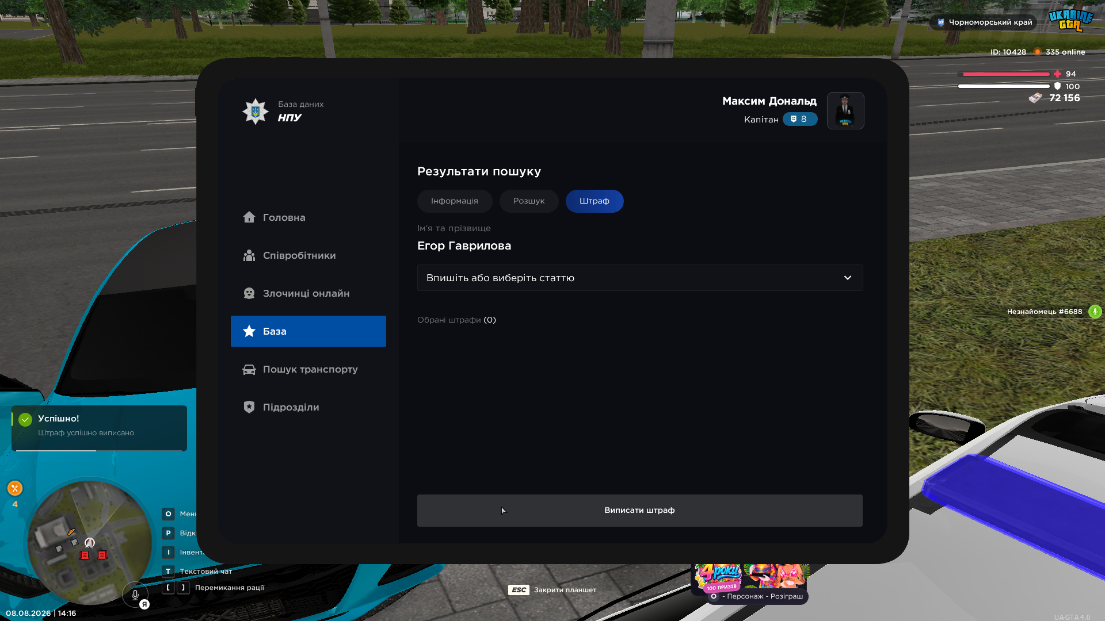This screenshot has width=1105, height=621.
Task: Click the Виписати штраф button
Action: coord(640,511)
